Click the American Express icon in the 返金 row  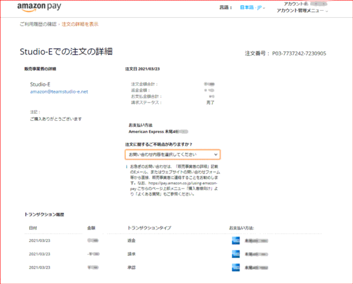click(x=235, y=240)
